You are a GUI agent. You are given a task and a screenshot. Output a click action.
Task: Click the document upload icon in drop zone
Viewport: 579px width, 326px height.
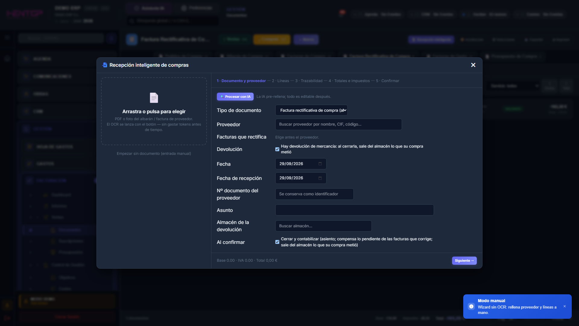click(154, 98)
